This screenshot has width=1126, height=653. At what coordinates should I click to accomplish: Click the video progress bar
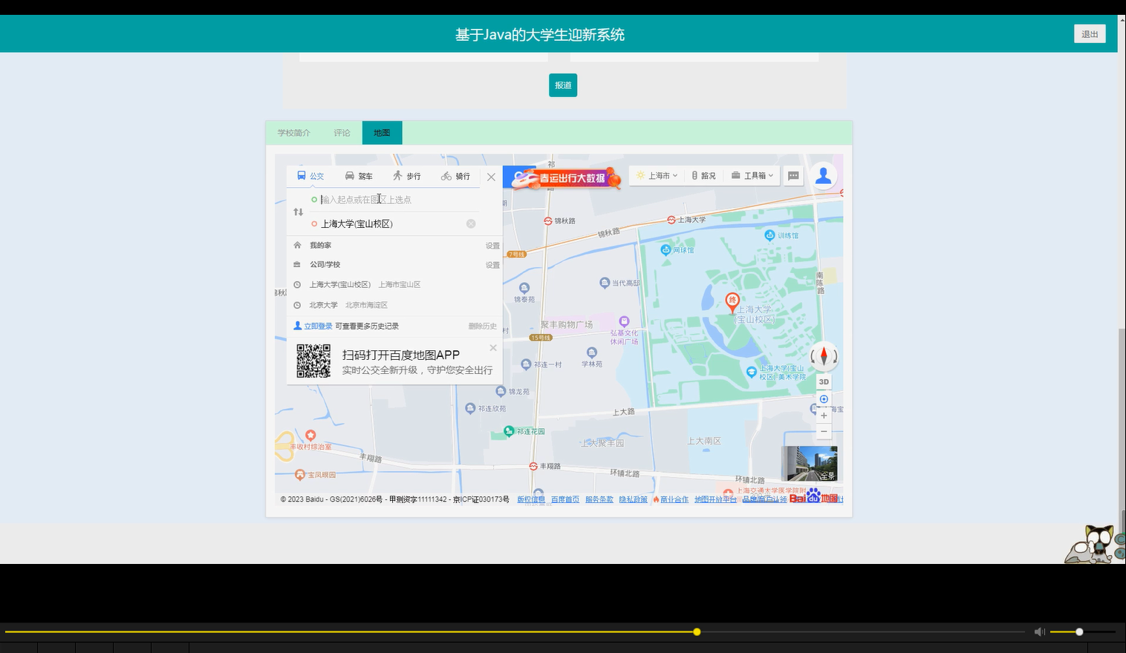tap(697, 631)
